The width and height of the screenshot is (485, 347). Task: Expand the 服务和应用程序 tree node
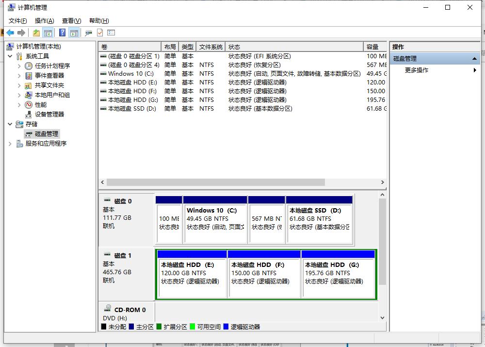point(10,143)
